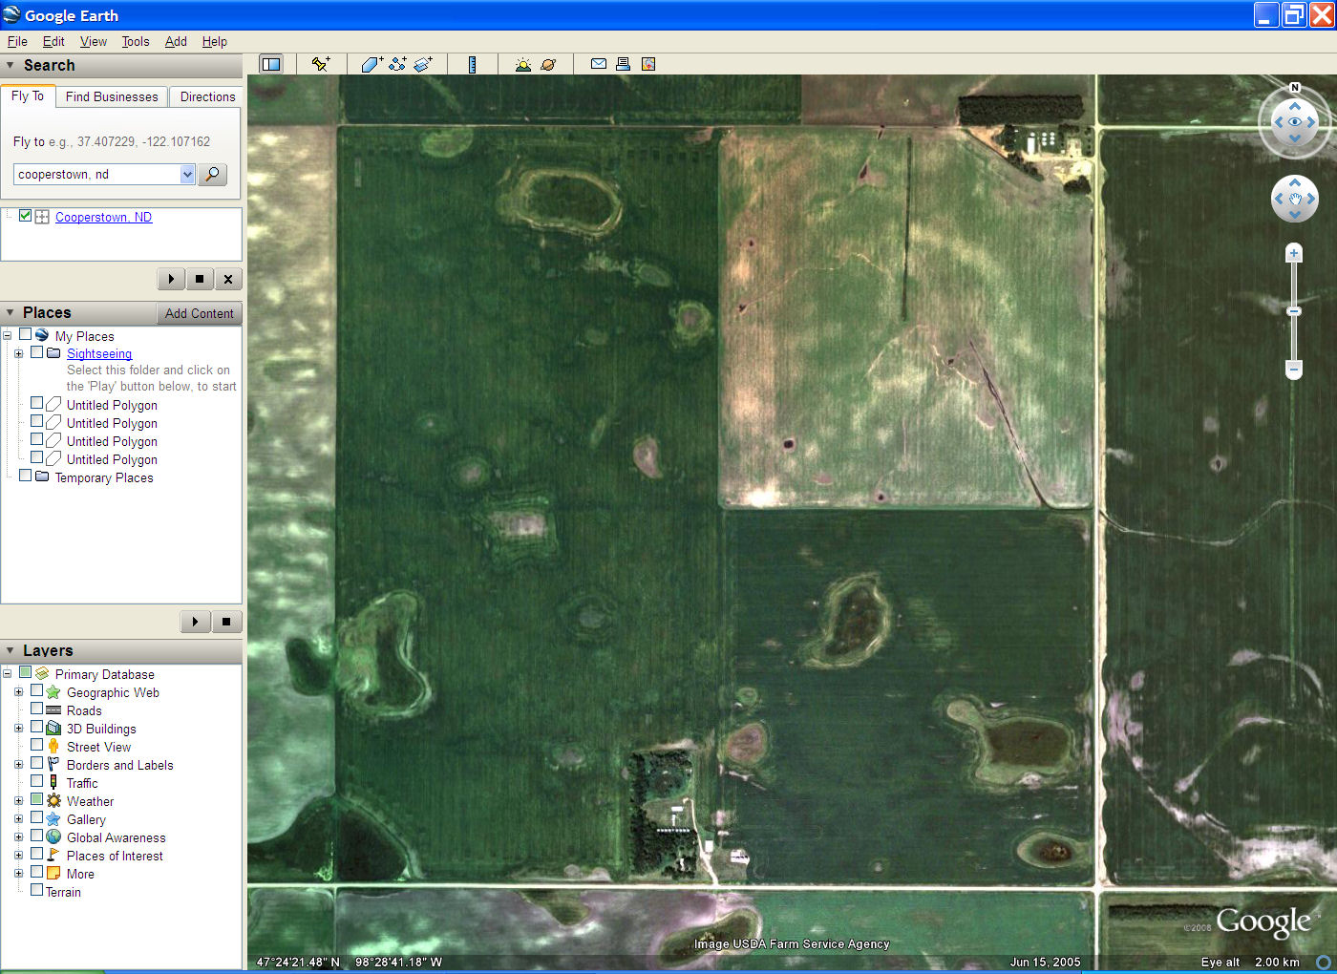Click the Google Earth title bar icon

(x=11, y=15)
